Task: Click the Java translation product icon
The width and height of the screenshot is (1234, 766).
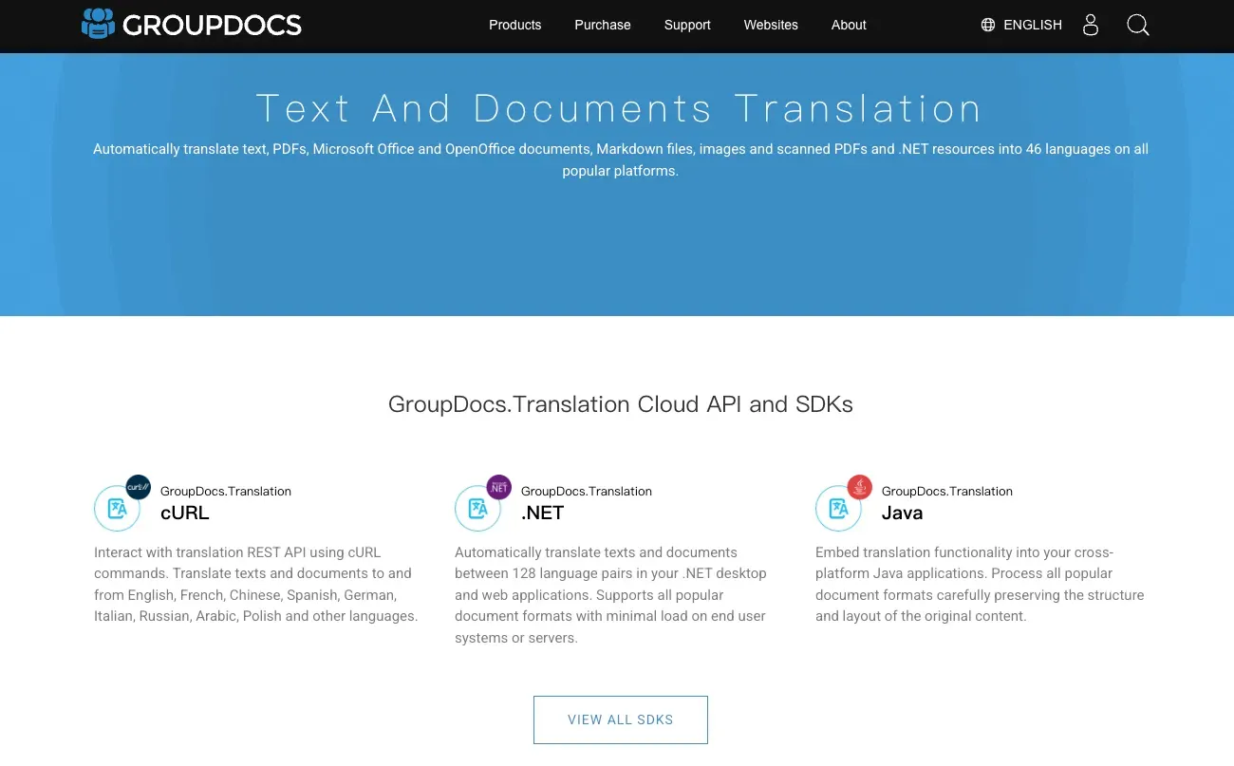Action: pyautogui.click(x=838, y=509)
